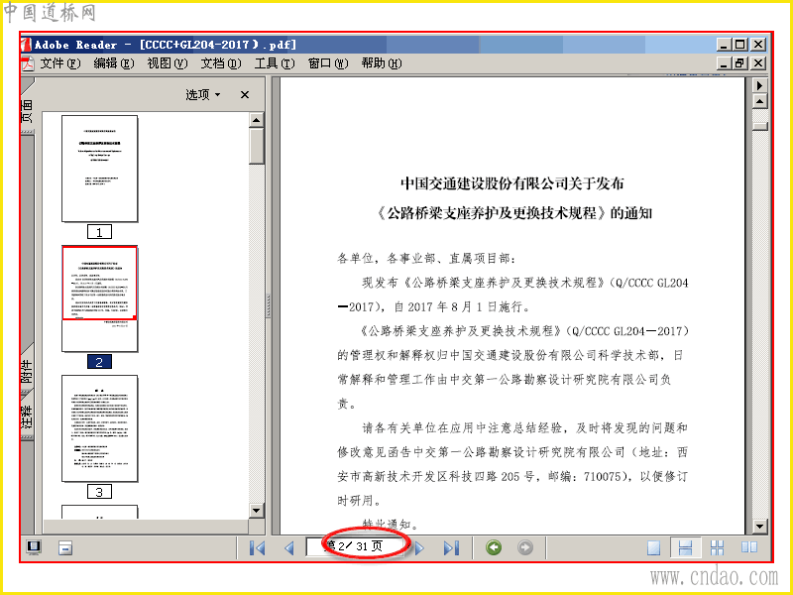Open the 文档(D) menu
Image resolution: width=793 pixels, height=595 pixels.
pyautogui.click(x=221, y=63)
